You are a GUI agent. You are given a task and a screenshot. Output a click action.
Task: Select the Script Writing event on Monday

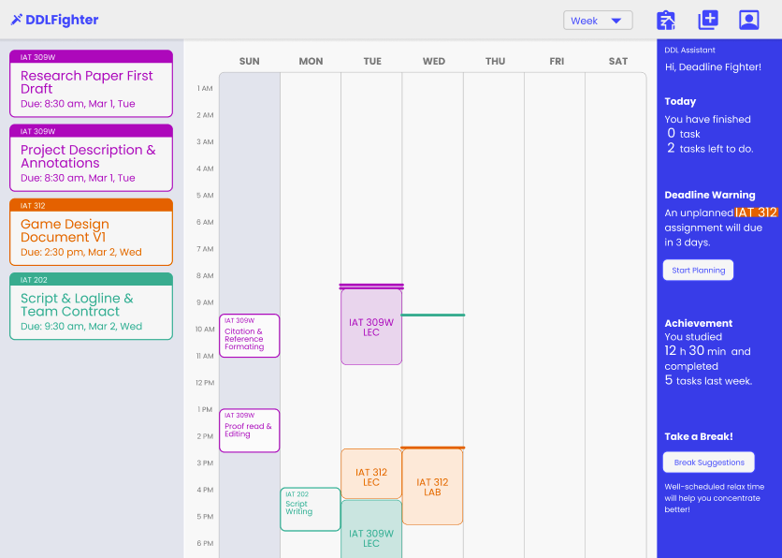point(311,509)
